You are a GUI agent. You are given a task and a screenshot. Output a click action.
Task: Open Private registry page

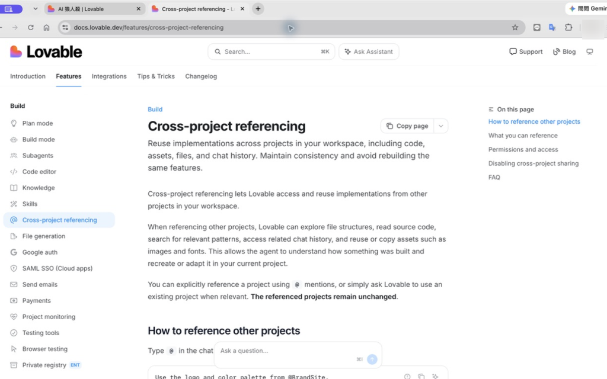[44, 365]
